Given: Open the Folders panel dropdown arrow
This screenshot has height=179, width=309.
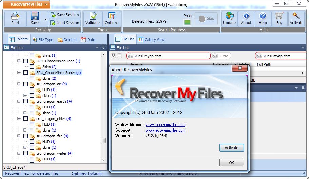Looking at the screenshot, I should 97,47.
